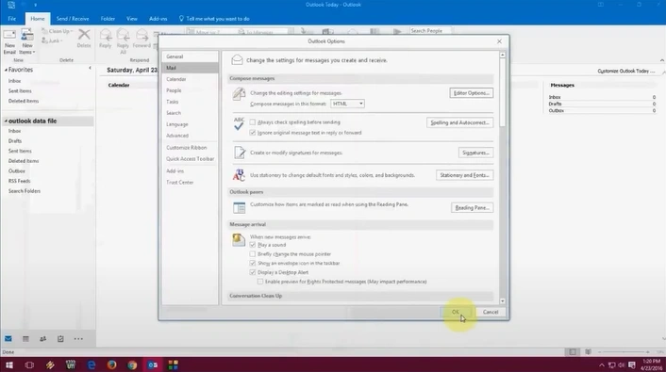Open the Compose messages format HTML dropdown
This screenshot has width=666, height=372.
(x=347, y=104)
